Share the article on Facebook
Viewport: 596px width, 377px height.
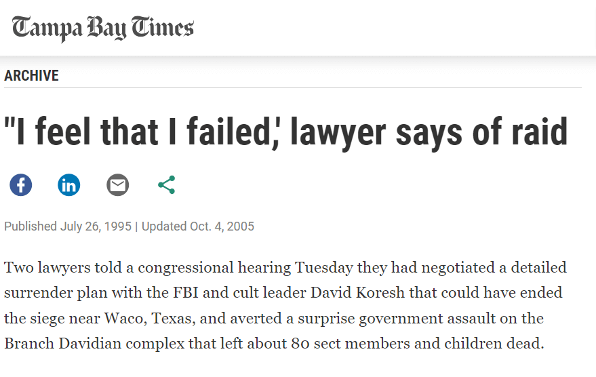pyautogui.click(x=20, y=184)
